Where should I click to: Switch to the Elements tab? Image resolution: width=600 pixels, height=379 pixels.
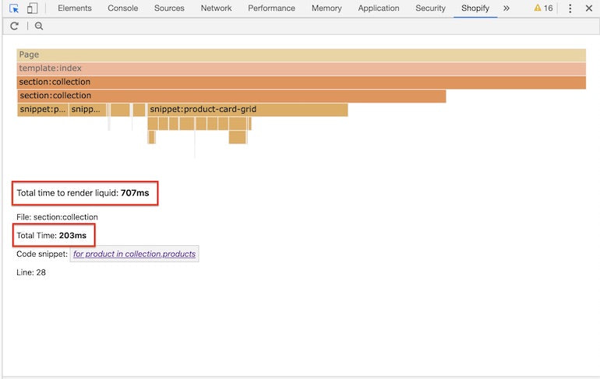click(75, 8)
